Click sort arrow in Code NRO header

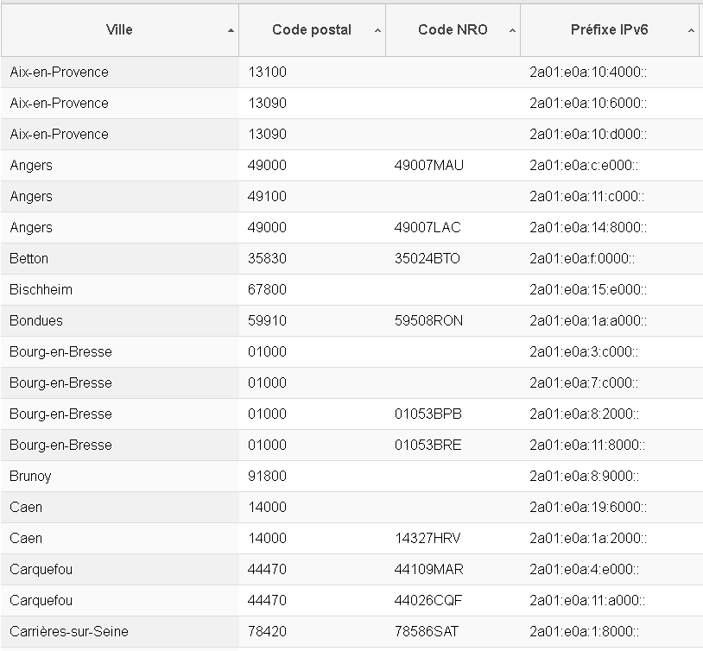(513, 30)
